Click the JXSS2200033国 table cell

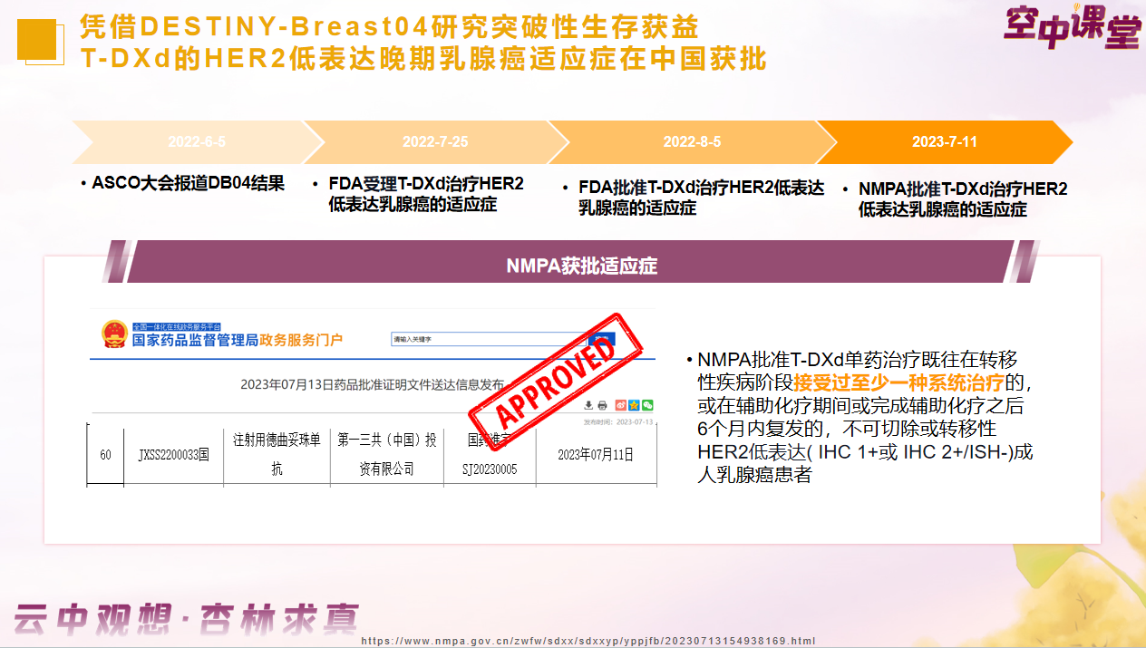pyautogui.click(x=173, y=455)
